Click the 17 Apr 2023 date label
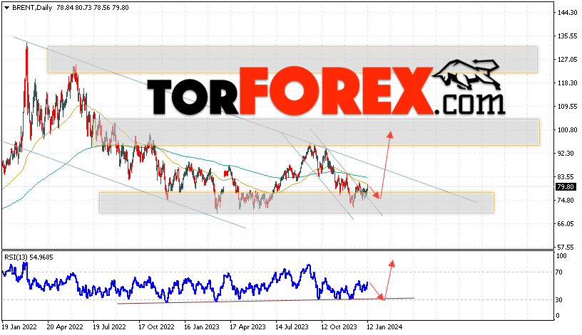The width and height of the screenshot is (582, 335). click(x=247, y=327)
